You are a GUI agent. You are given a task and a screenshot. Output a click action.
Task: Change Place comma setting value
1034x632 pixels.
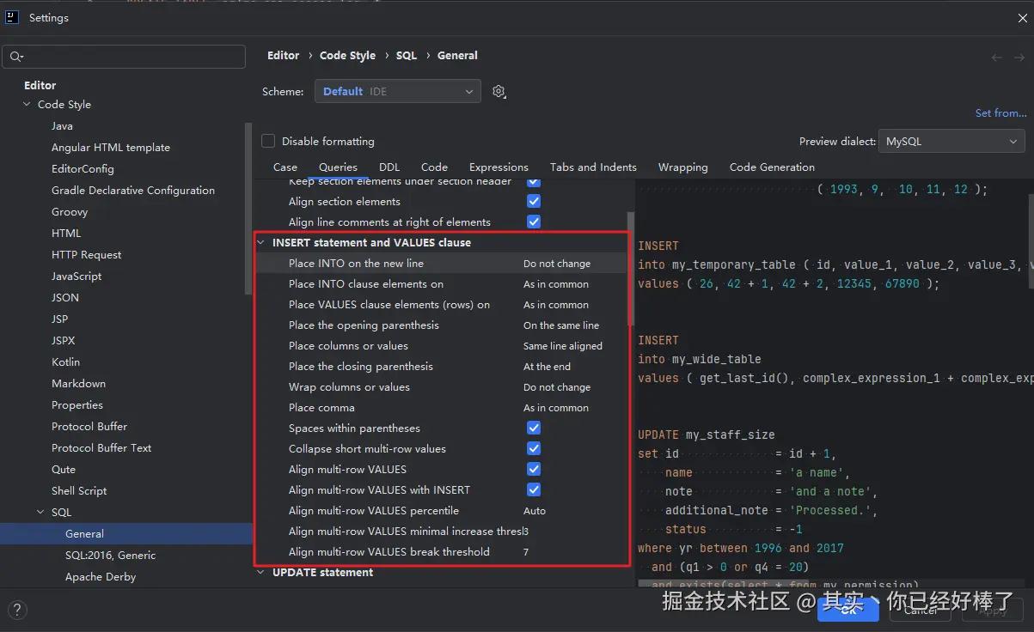click(556, 408)
